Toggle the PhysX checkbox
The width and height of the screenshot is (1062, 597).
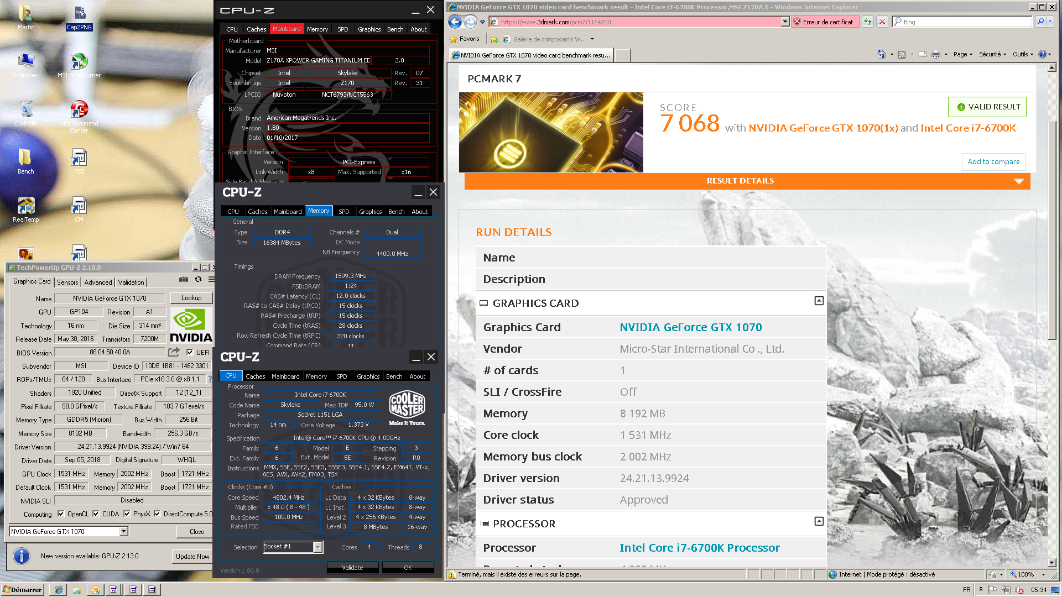[127, 514]
